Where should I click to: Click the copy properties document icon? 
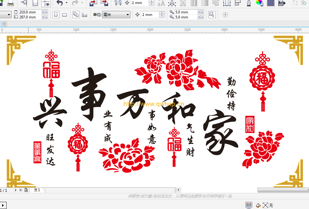pyautogui.click(x=216, y=3)
